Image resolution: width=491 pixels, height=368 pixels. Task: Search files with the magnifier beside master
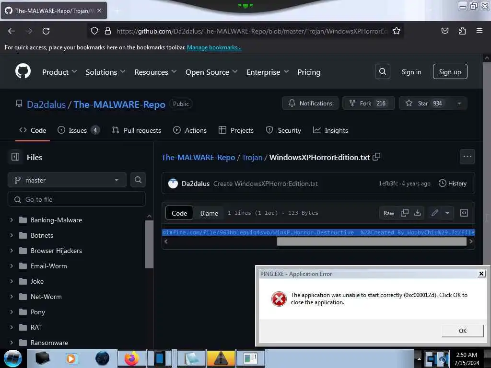tap(138, 180)
